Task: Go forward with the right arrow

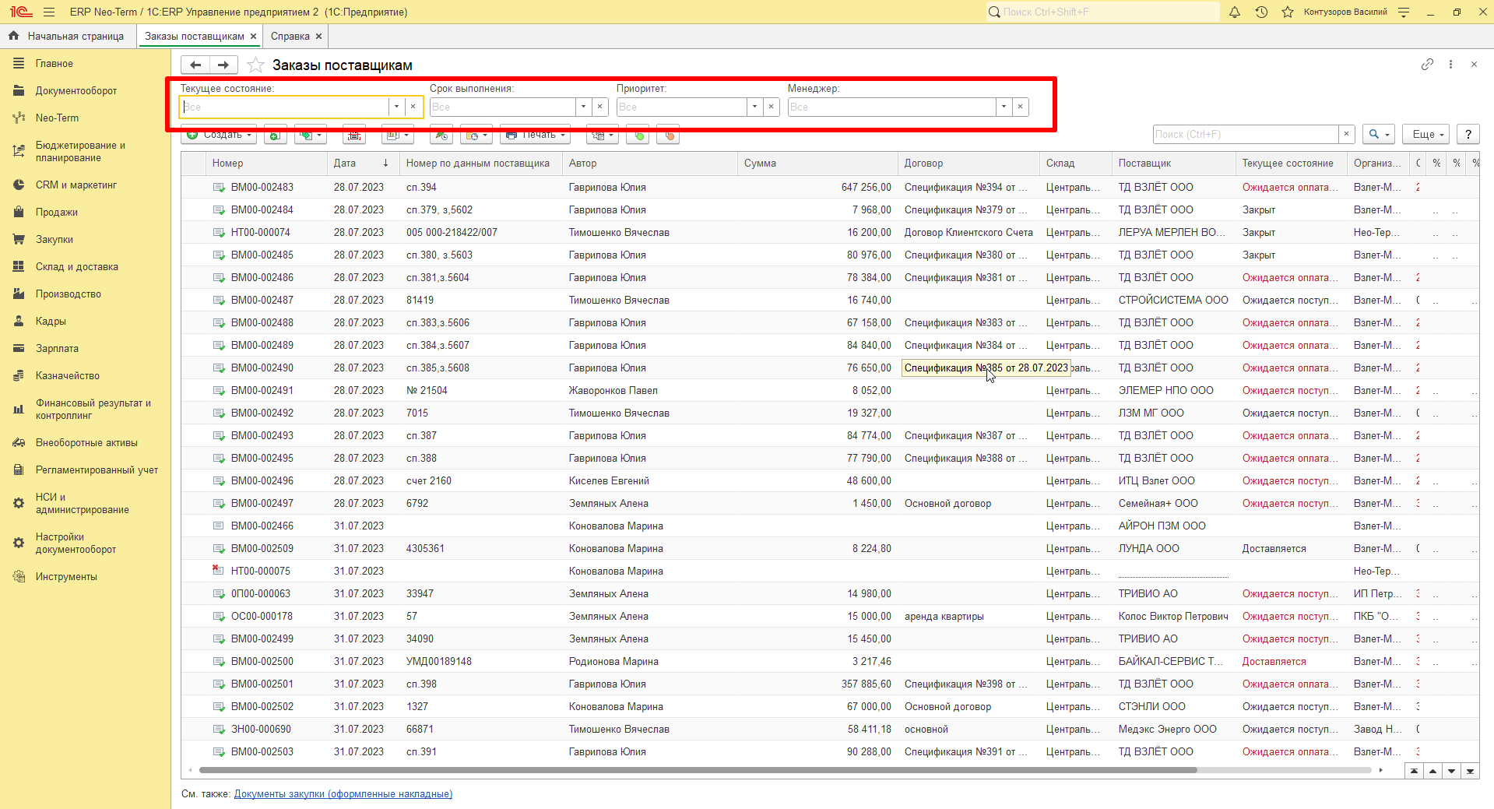Action: tap(223, 65)
